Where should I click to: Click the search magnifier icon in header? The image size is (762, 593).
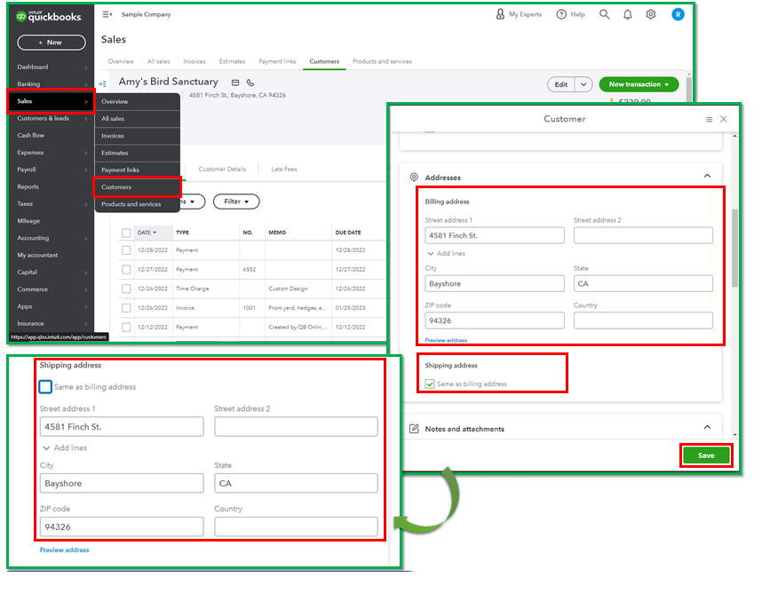click(605, 14)
